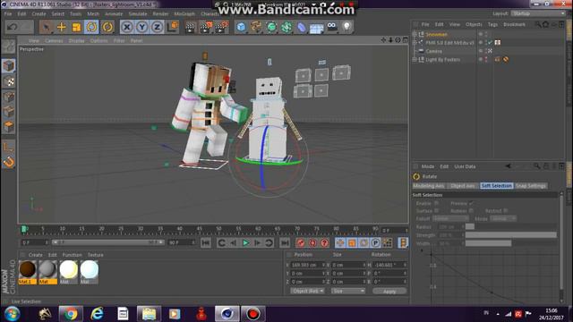Image resolution: width=573 pixels, height=322 pixels.
Task: Switch to Model mode cube icon
Action: (x=8, y=66)
